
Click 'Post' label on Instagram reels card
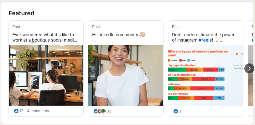[x=176, y=27]
